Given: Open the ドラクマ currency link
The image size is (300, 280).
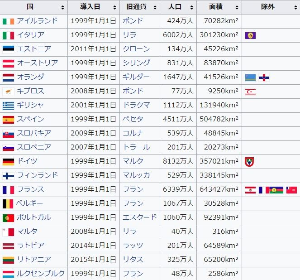Looking at the screenshot, I should point(136,106).
